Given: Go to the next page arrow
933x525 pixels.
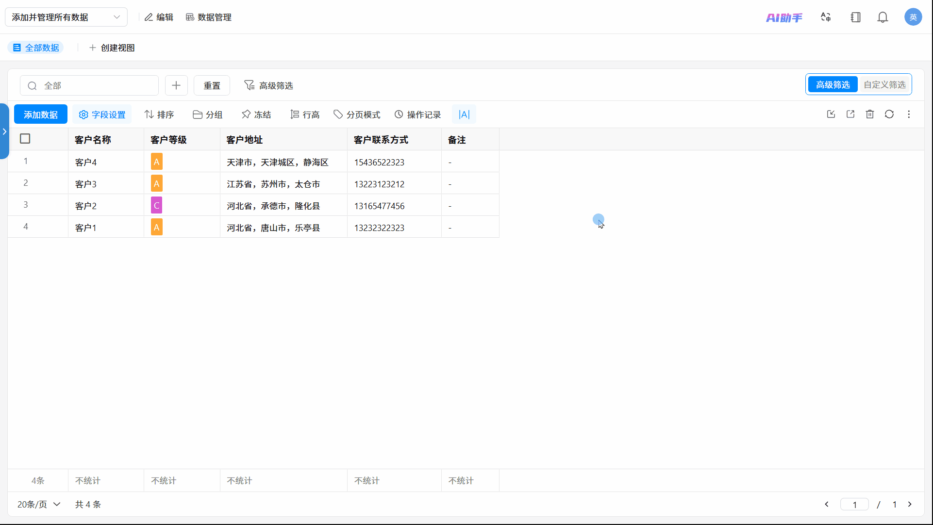Looking at the screenshot, I should click(x=910, y=504).
